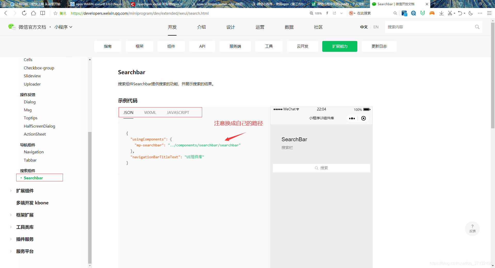Open the orange game center icon in toolbar
This screenshot has height=268, width=495.
[432, 13]
